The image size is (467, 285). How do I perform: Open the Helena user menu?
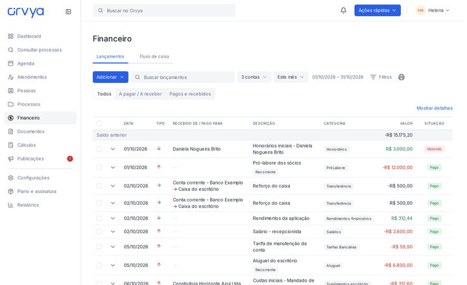point(433,10)
